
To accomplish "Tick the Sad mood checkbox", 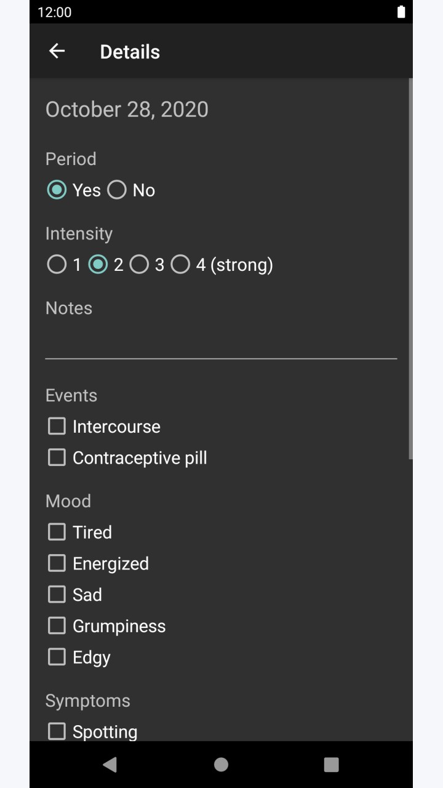I will (74, 595).
